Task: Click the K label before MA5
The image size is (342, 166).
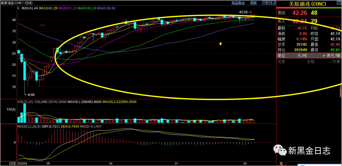Action: [18, 8]
